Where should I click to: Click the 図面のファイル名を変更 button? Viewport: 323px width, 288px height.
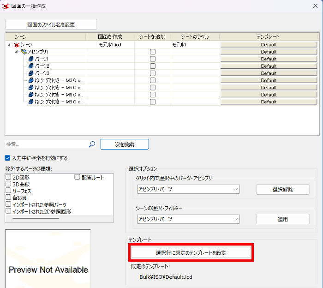pos(51,24)
